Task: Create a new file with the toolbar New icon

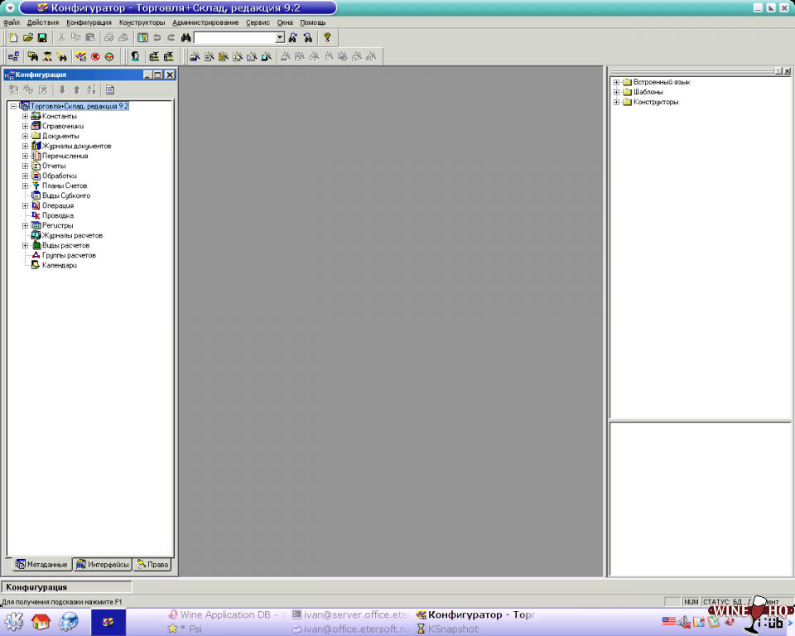Action: coord(14,37)
